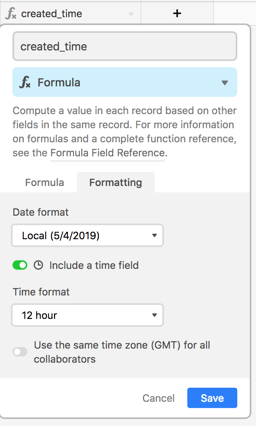This screenshot has height=426, width=256.
Task: Click the Cancel button
Action: point(158,398)
